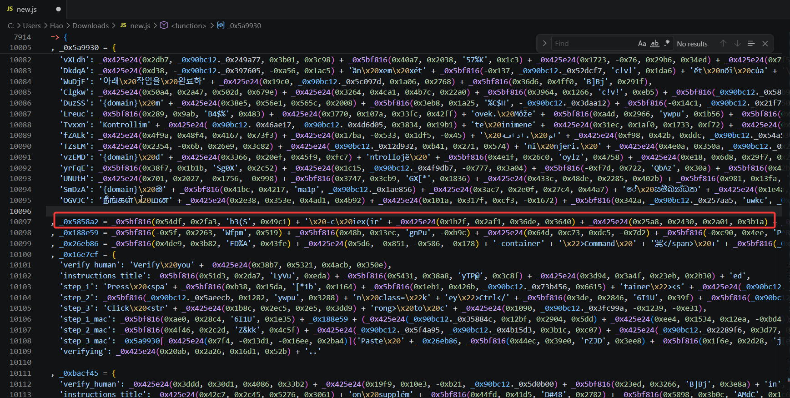The image size is (790, 398).
Task: Click into the Find input field
Action: (x=594, y=44)
